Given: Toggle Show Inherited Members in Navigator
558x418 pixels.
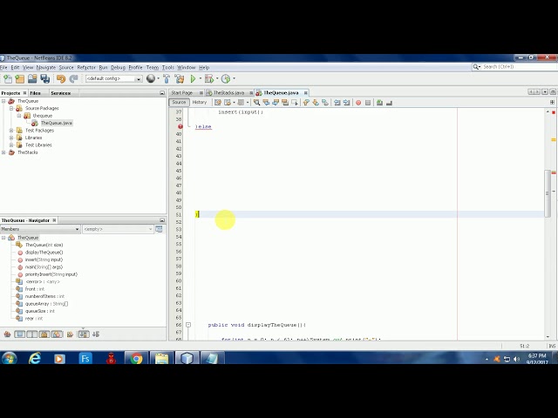Looking at the screenshot, I should 7,334.
